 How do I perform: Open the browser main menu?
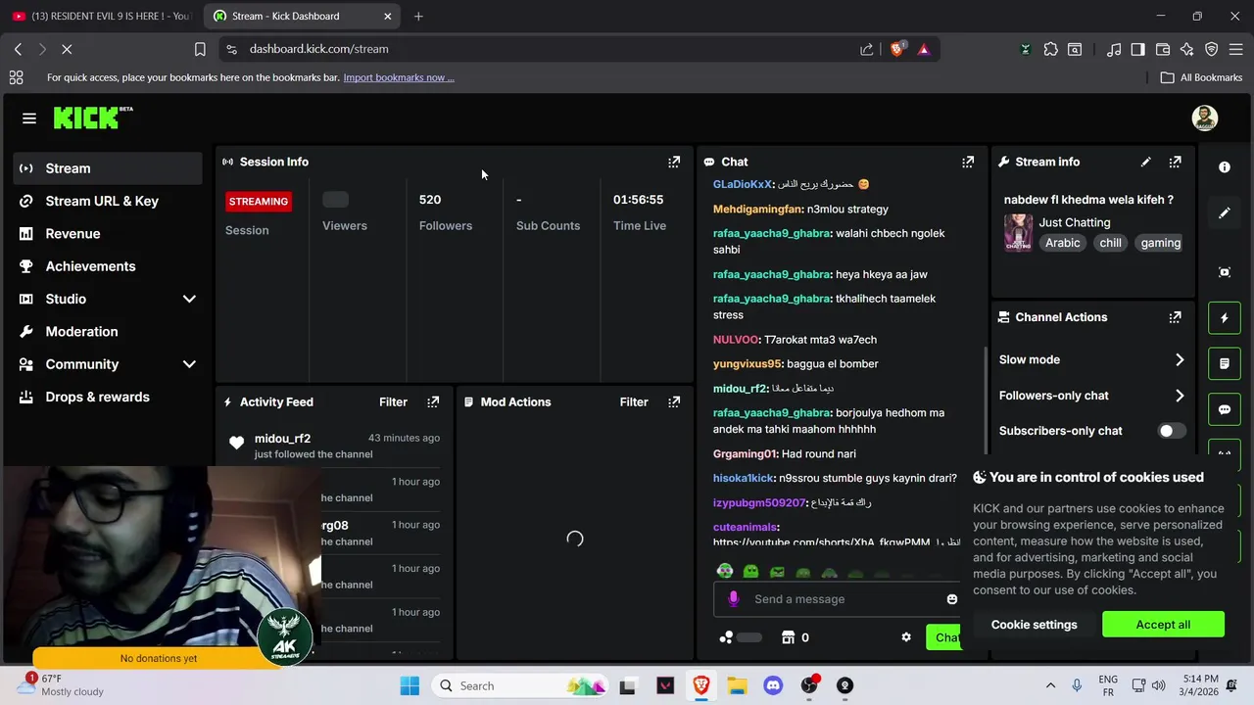[1236, 49]
